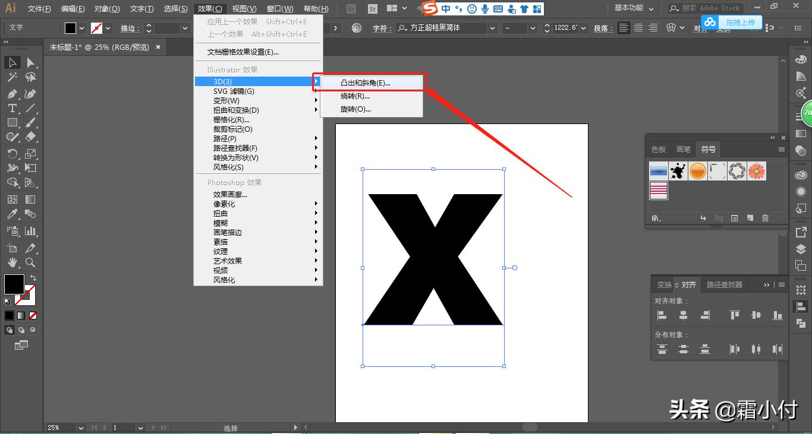
Task: Click a horizontal align button in the 对齐 panel
Action: [662, 315]
